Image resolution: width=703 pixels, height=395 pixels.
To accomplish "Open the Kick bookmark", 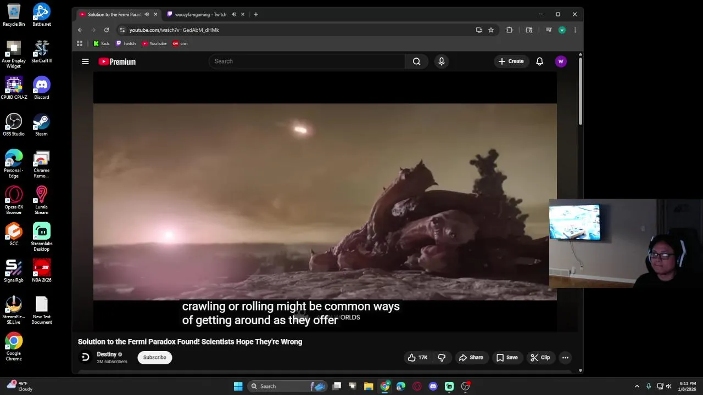I will 102,43.
